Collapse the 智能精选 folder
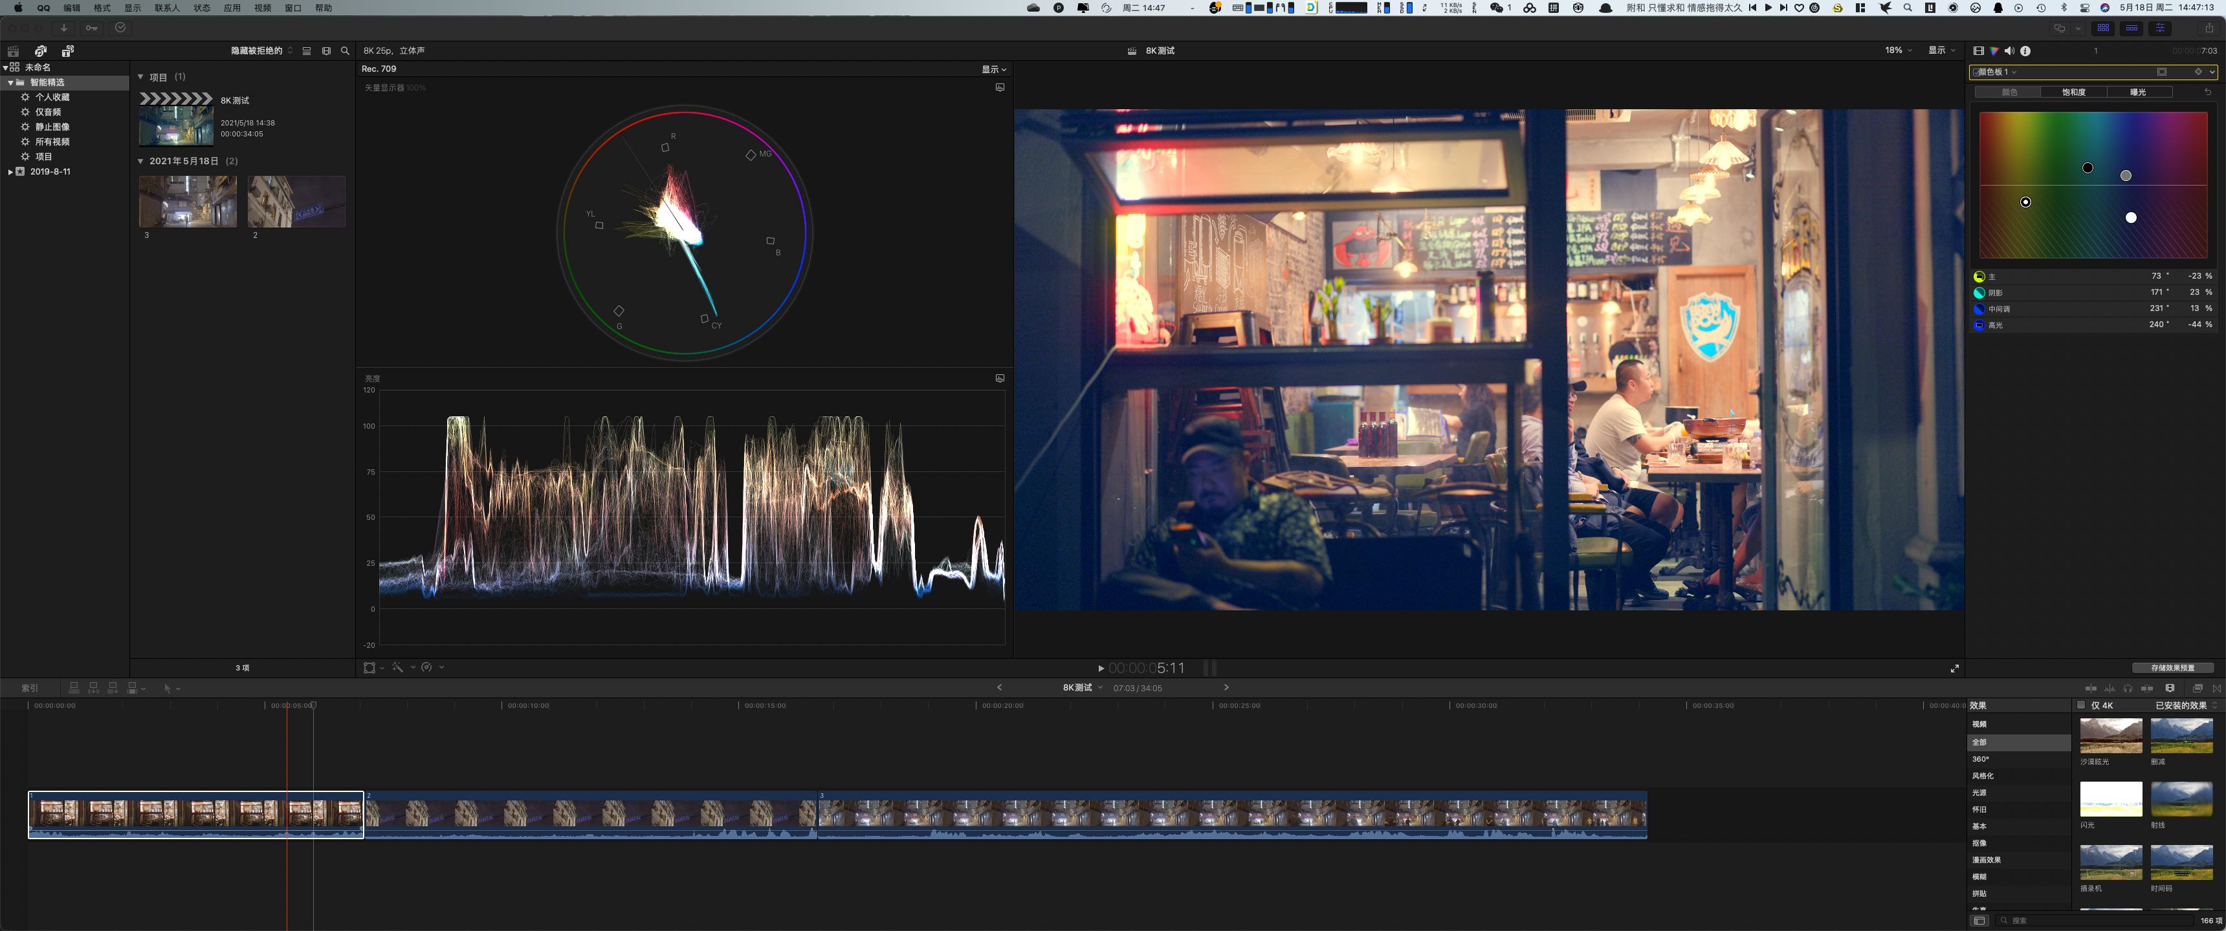Viewport: 2226px width, 931px height. pos(10,83)
